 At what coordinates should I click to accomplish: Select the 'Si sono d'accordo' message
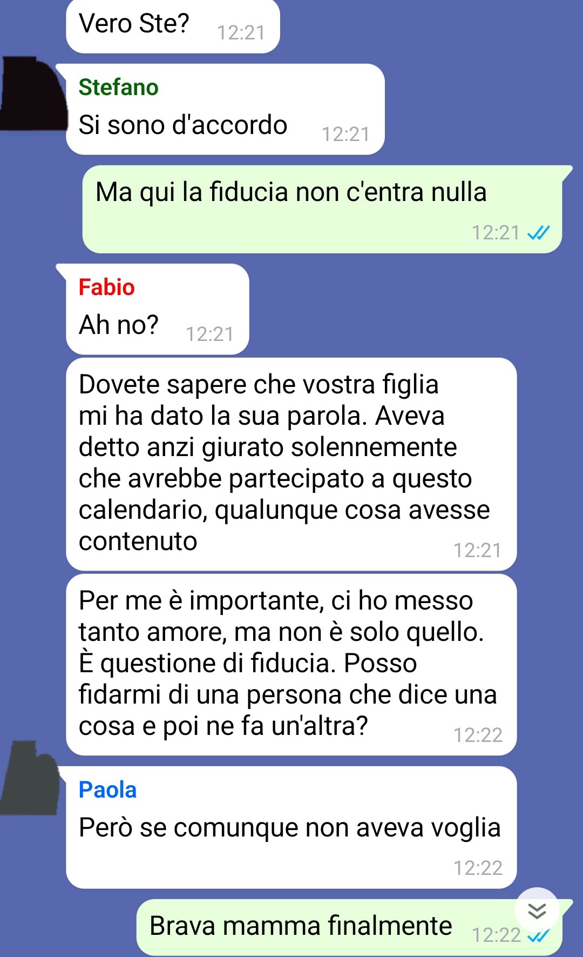(225, 109)
